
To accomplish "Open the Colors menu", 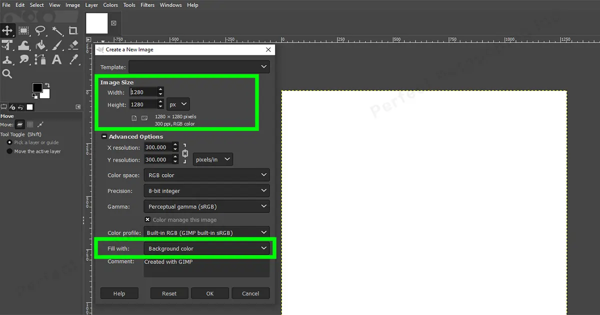I will click(x=110, y=4).
